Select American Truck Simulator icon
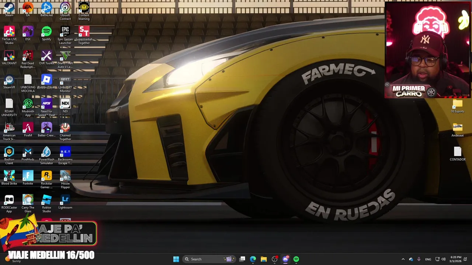 [x=9, y=131]
